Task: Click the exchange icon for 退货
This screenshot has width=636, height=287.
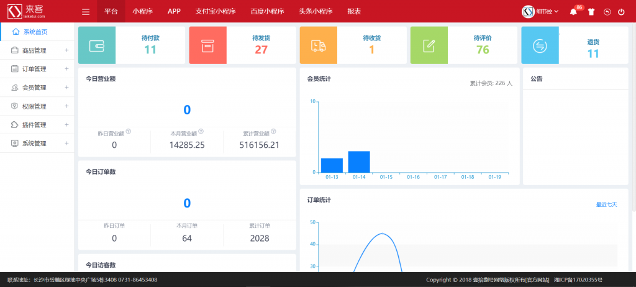Action: [x=540, y=45]
